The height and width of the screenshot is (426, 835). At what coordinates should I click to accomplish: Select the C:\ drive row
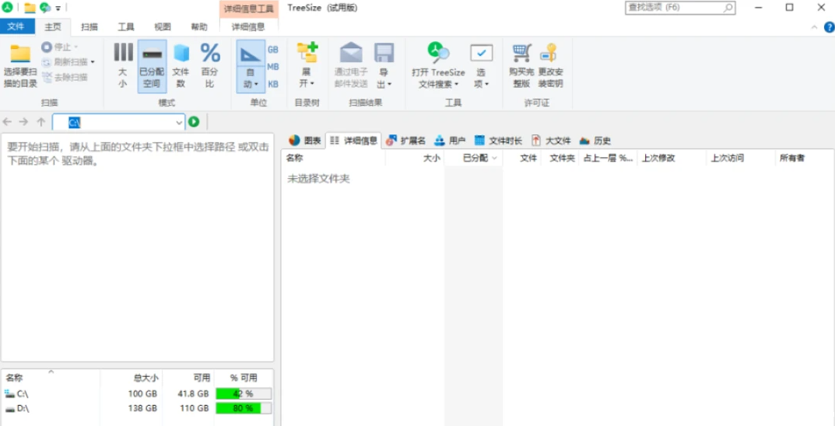138,394
